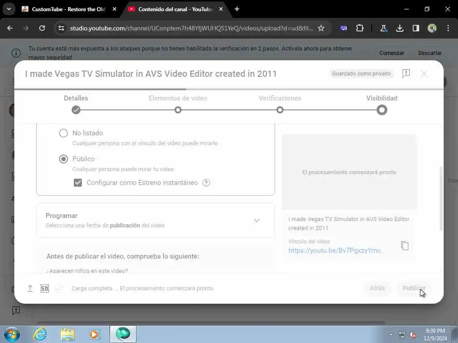Click Comenzar in the security banner
The image size is (458, 343).
391,53
